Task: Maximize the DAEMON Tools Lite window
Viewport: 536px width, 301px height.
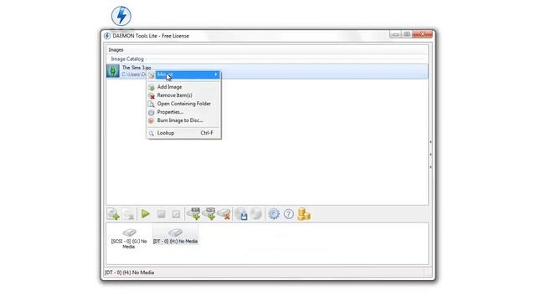Action: click(407, 34)
